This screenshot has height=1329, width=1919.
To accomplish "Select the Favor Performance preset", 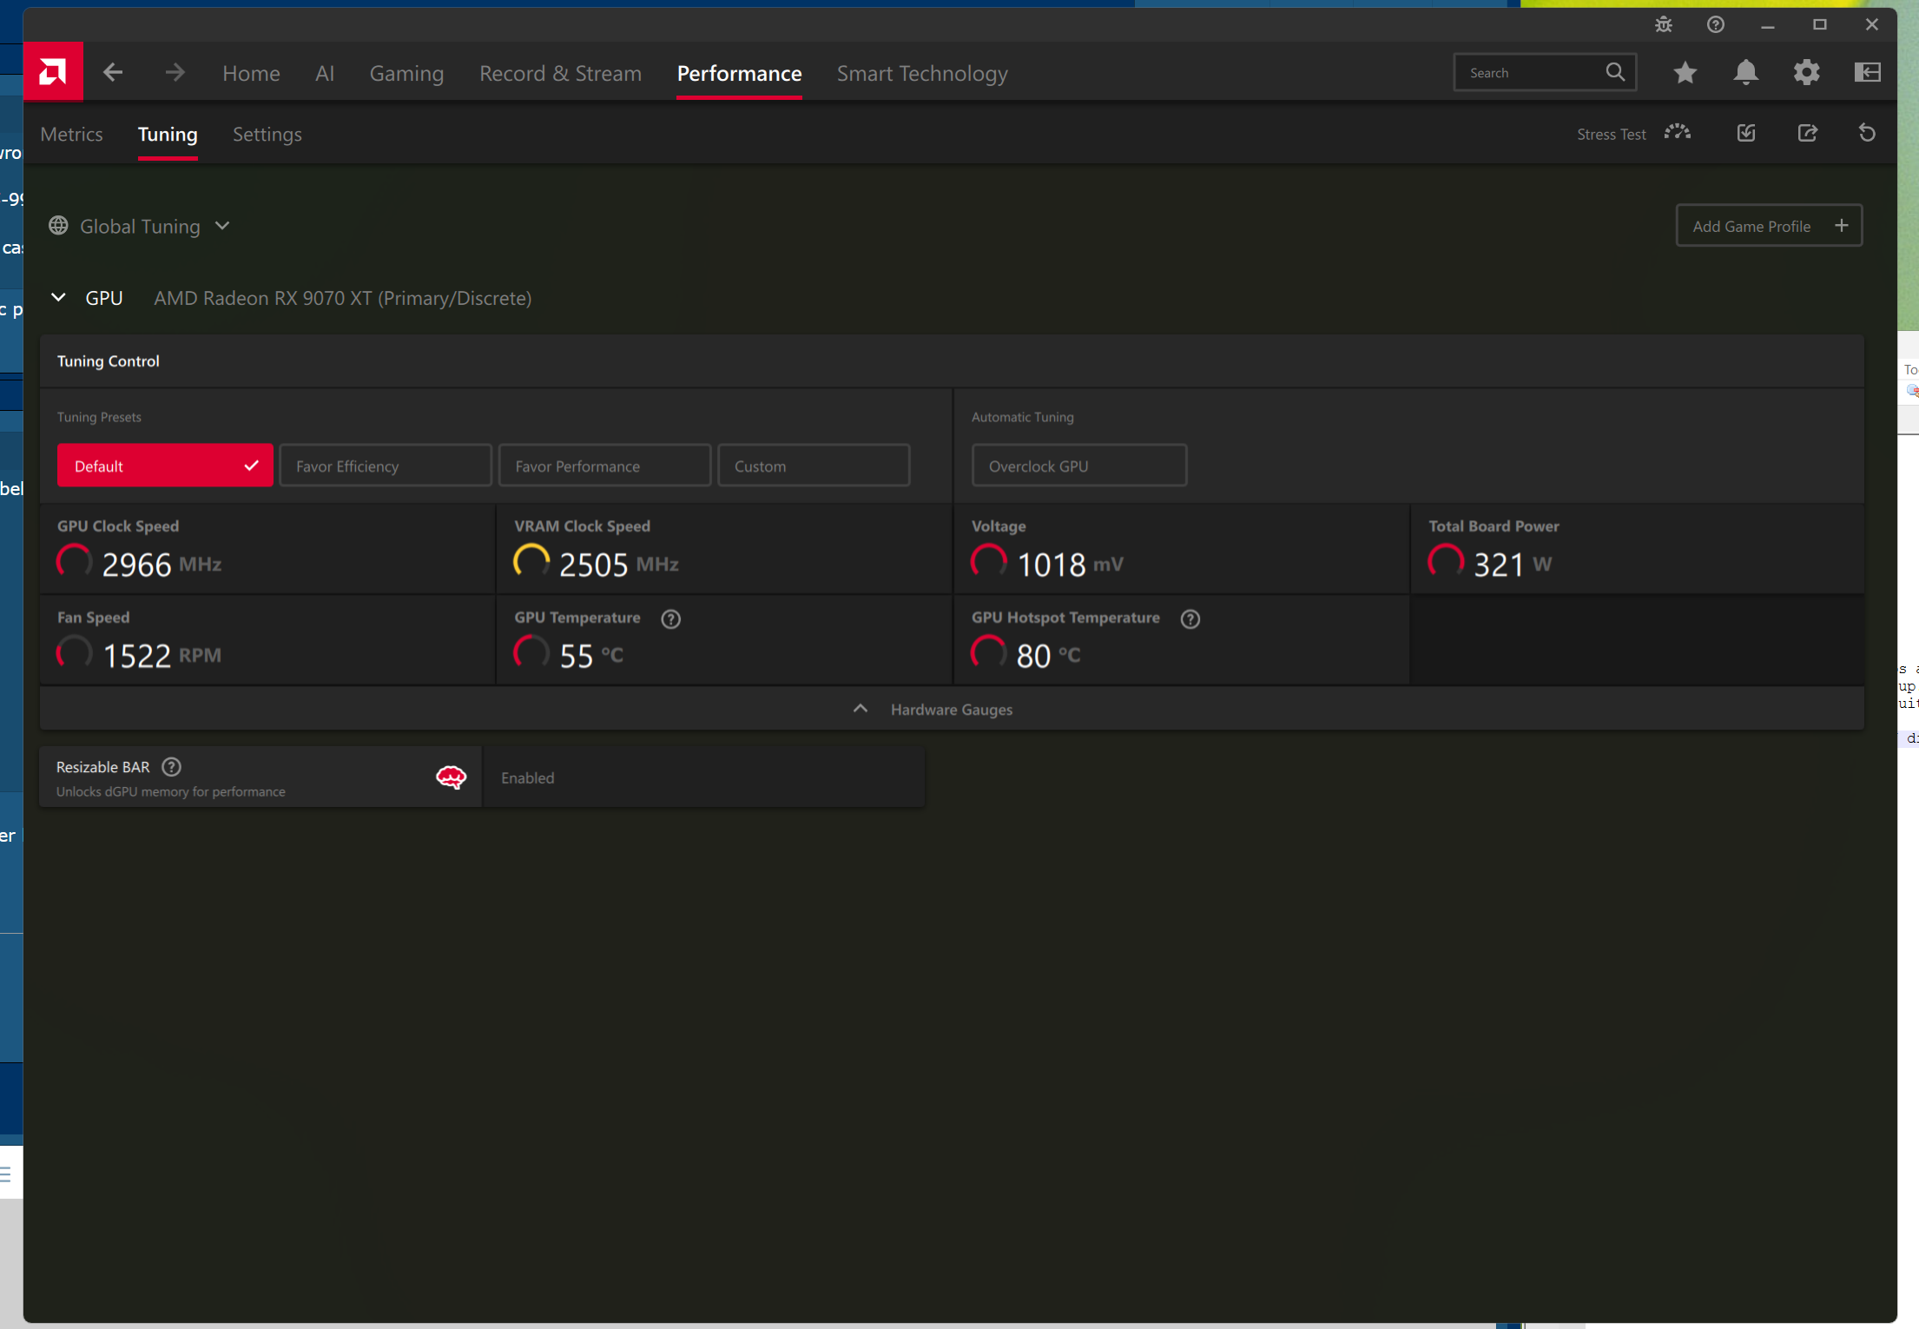I will pos(604,466).
